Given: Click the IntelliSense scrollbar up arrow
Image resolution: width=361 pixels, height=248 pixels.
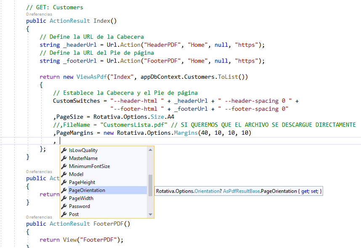Looking at the screenshot, I should [150, 150].
